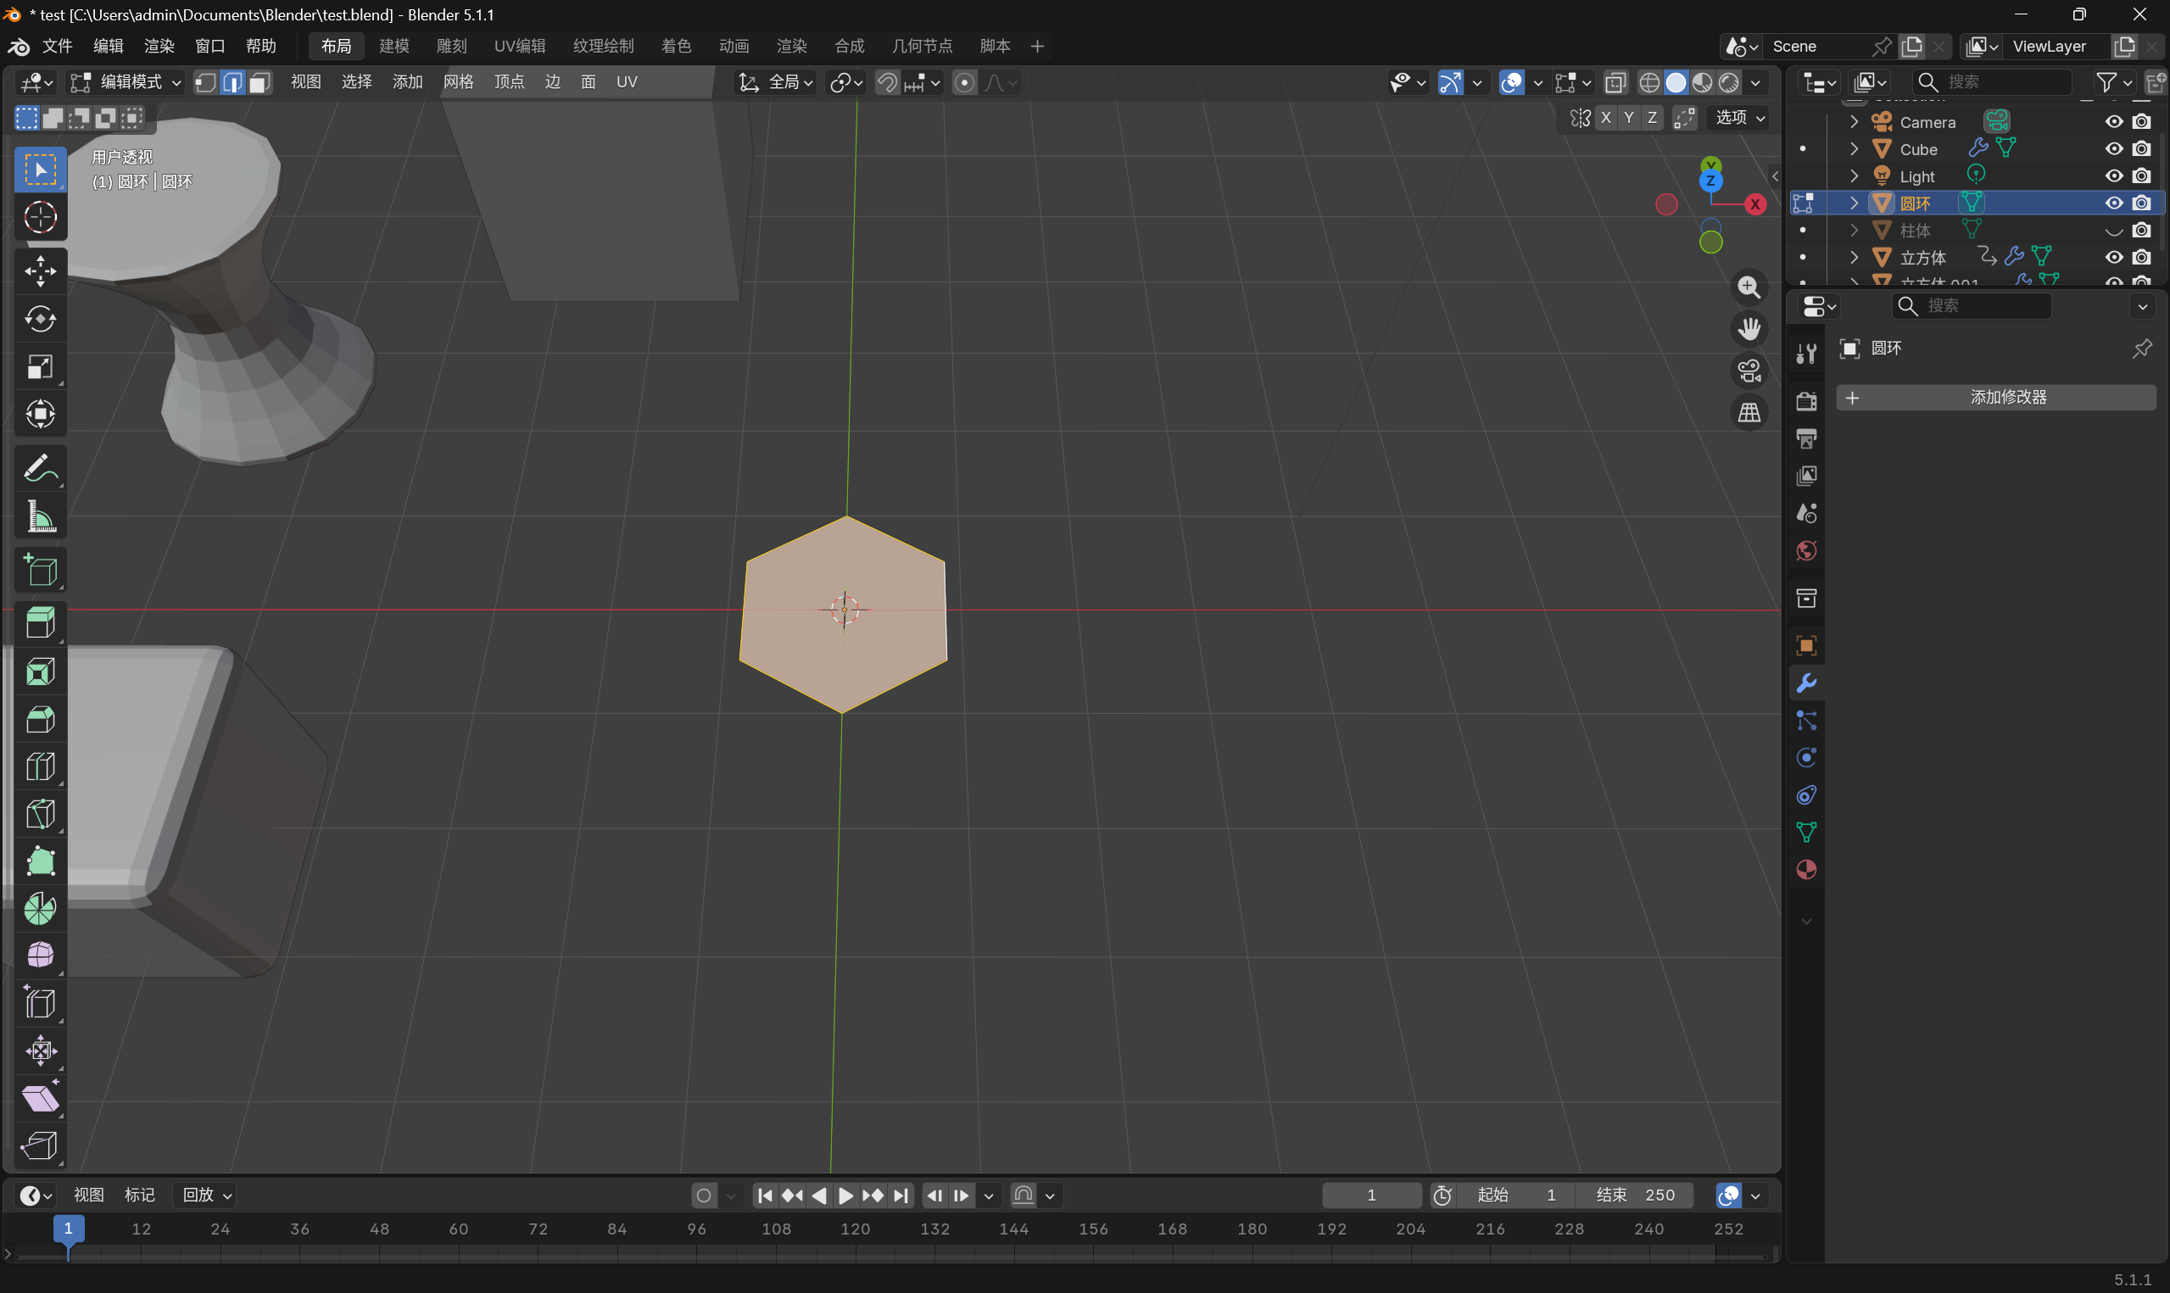2170x1293 pixels.
Task: Select the Extrude Region tool
Action: coord(40,622)
